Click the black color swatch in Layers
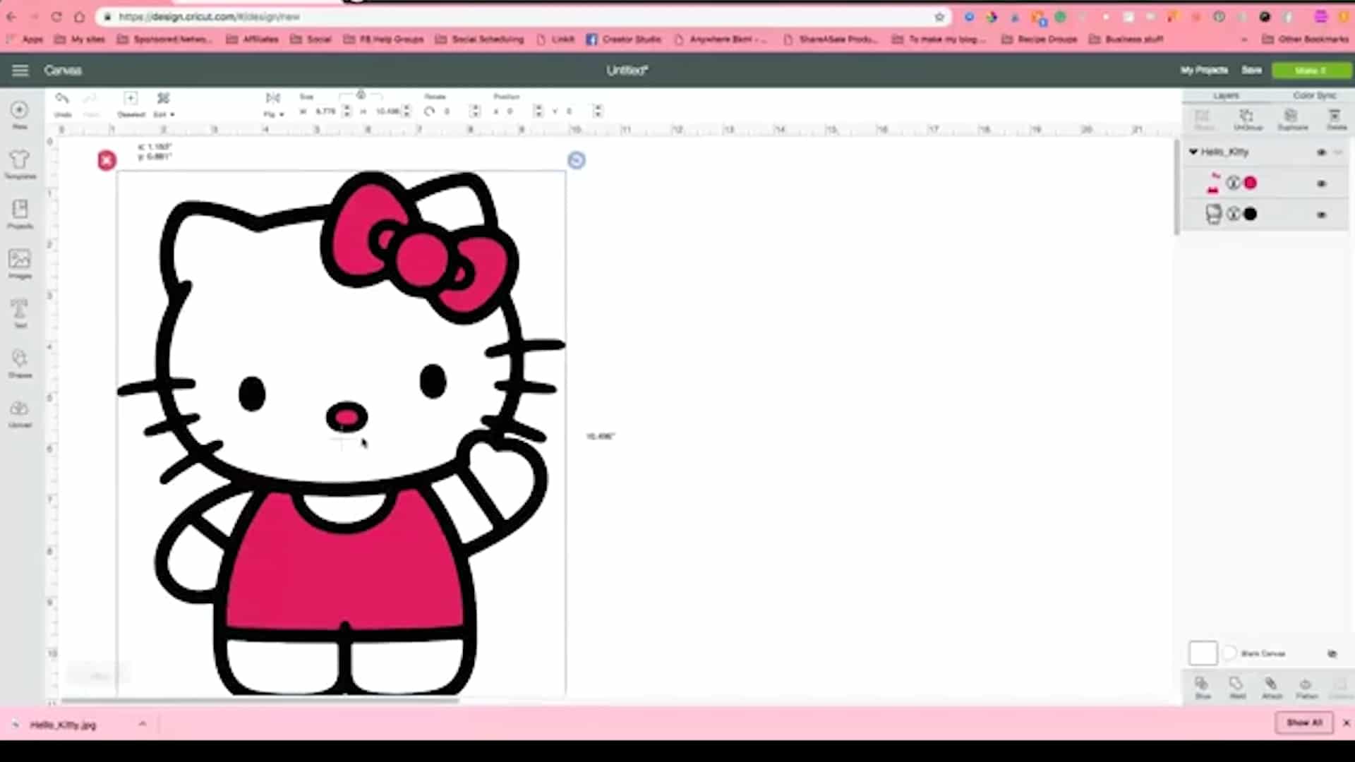 click(x=1251, y=214)
